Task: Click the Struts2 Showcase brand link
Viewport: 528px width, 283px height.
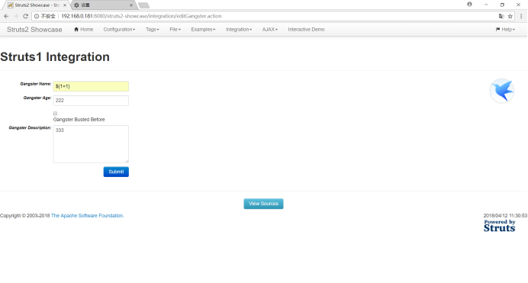Action: [34, 30]
